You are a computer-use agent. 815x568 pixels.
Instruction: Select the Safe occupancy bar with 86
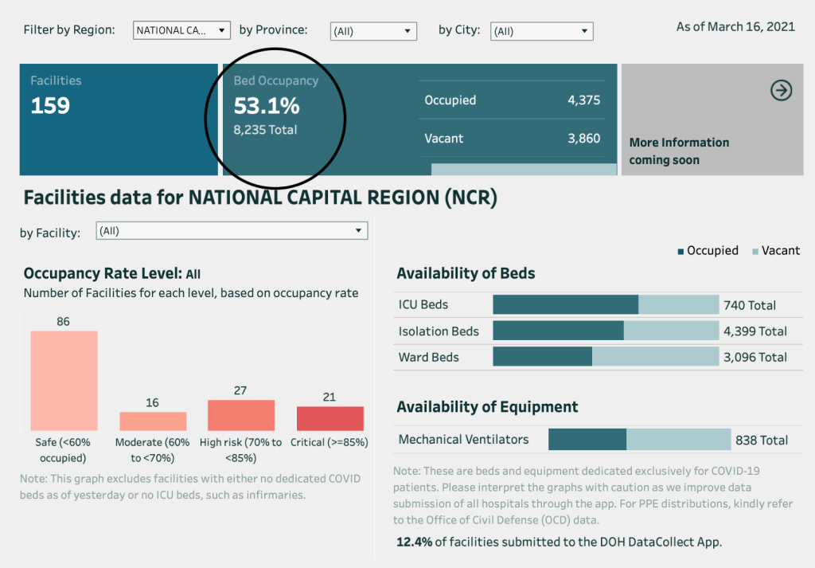click(64, 381)
